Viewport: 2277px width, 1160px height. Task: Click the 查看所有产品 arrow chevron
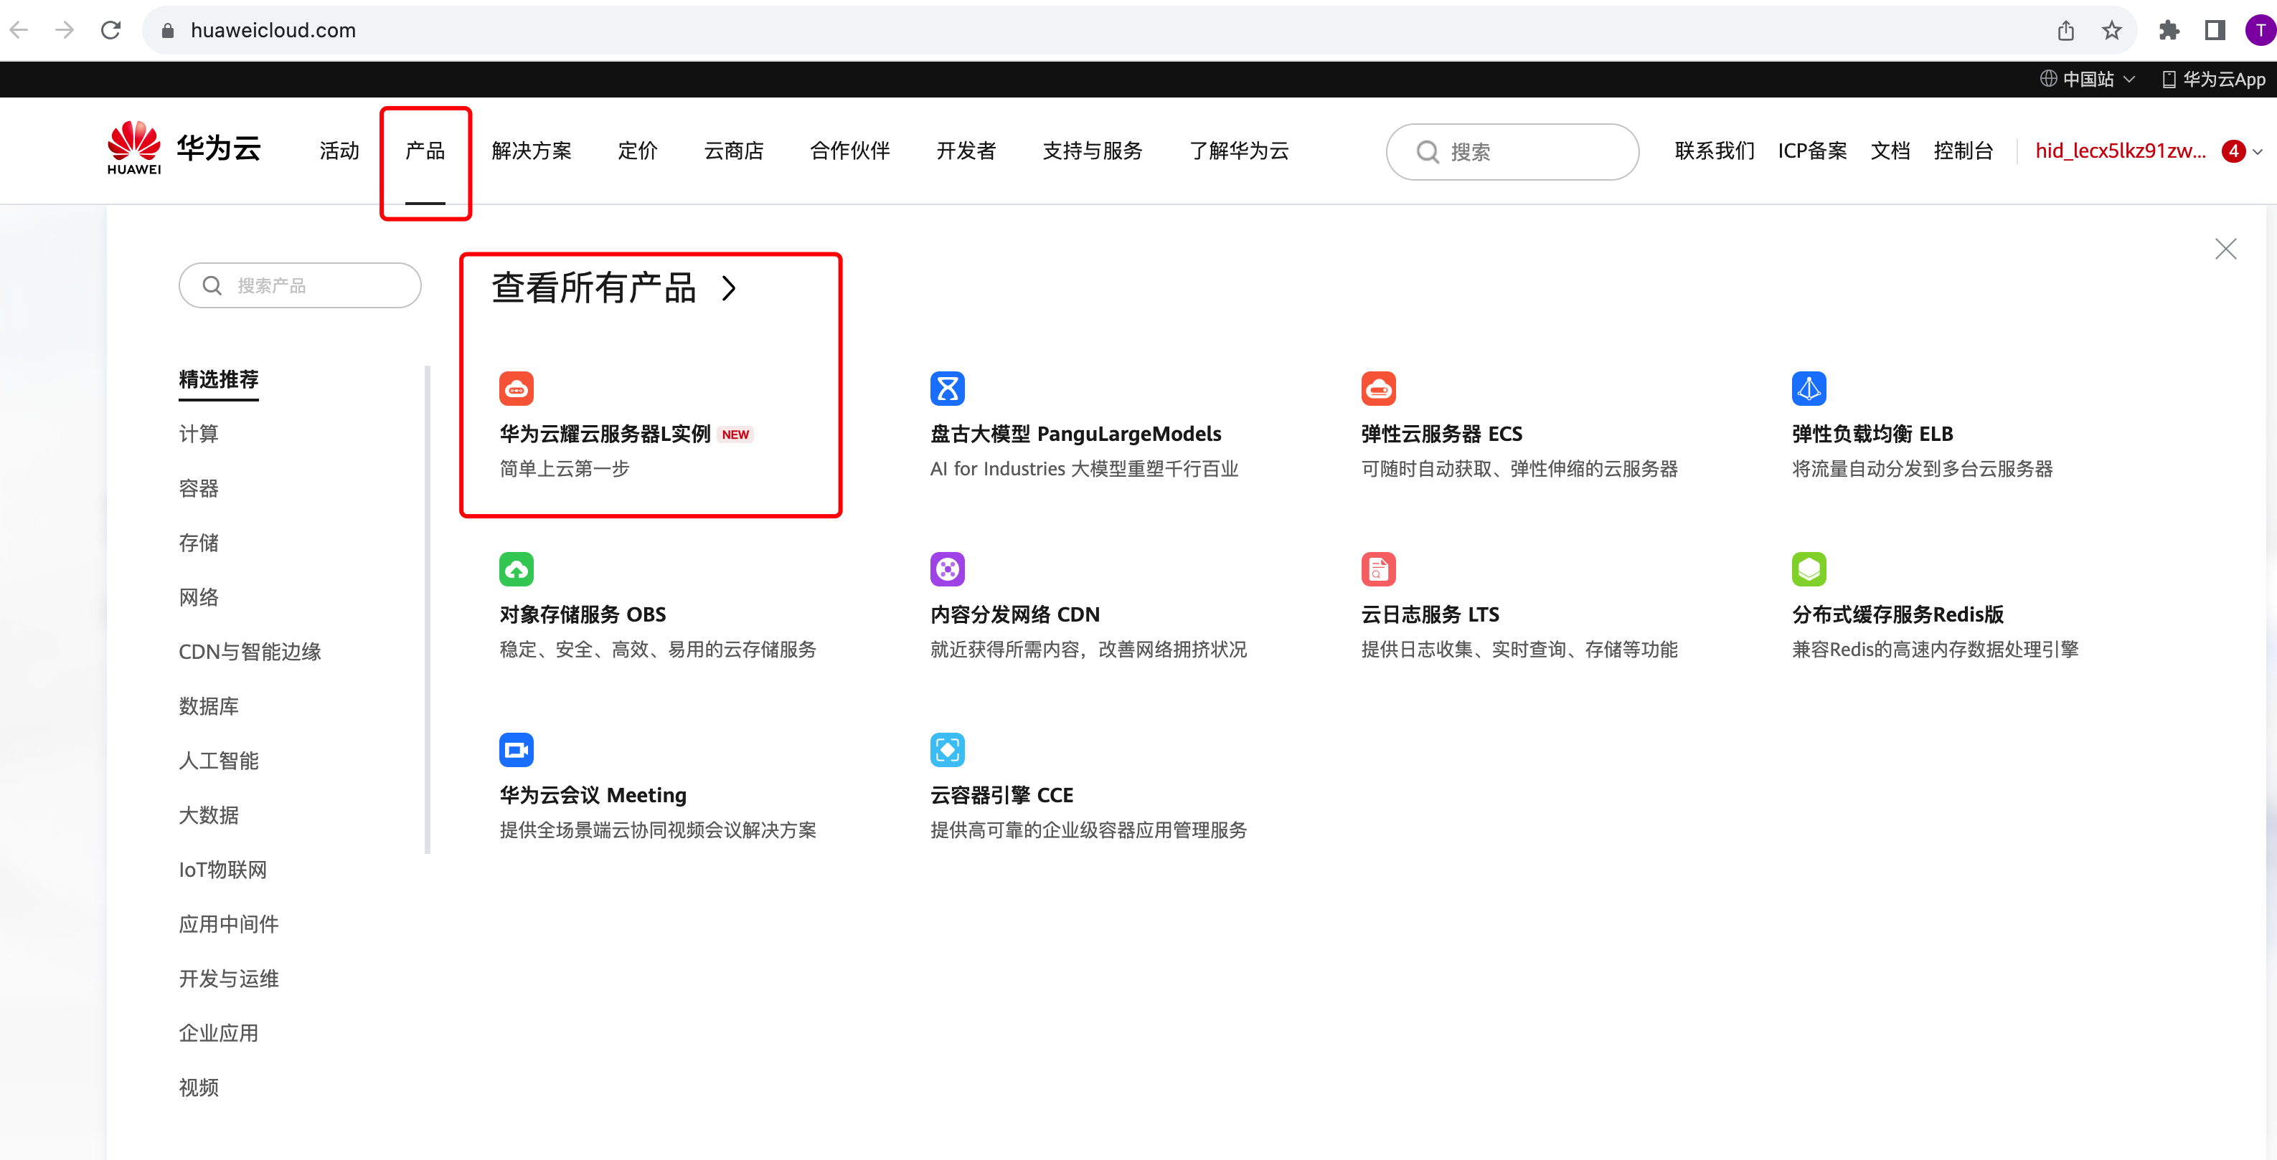[728, 288]
